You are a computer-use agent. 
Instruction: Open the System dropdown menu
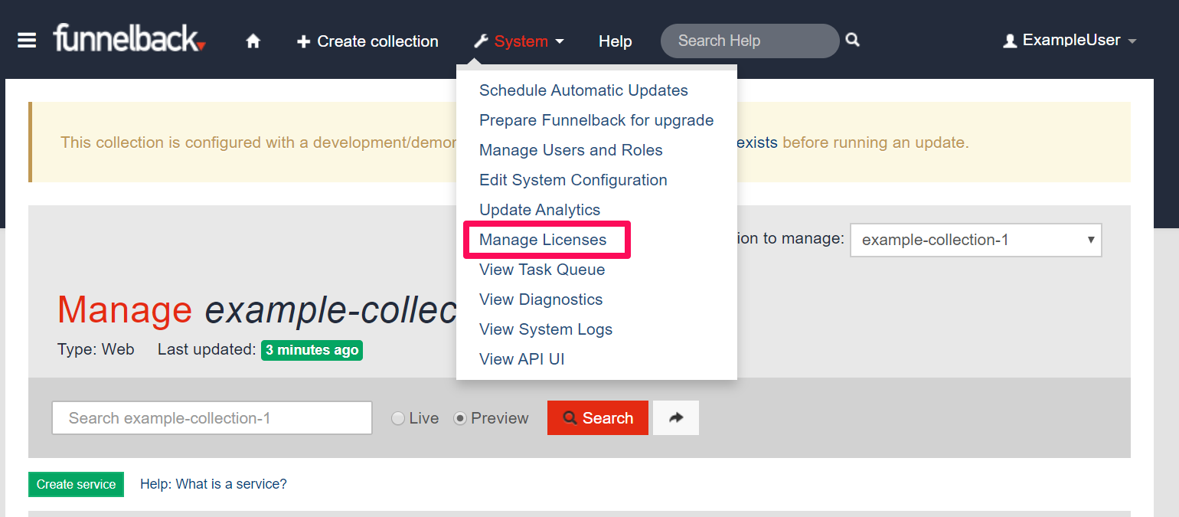519,41
